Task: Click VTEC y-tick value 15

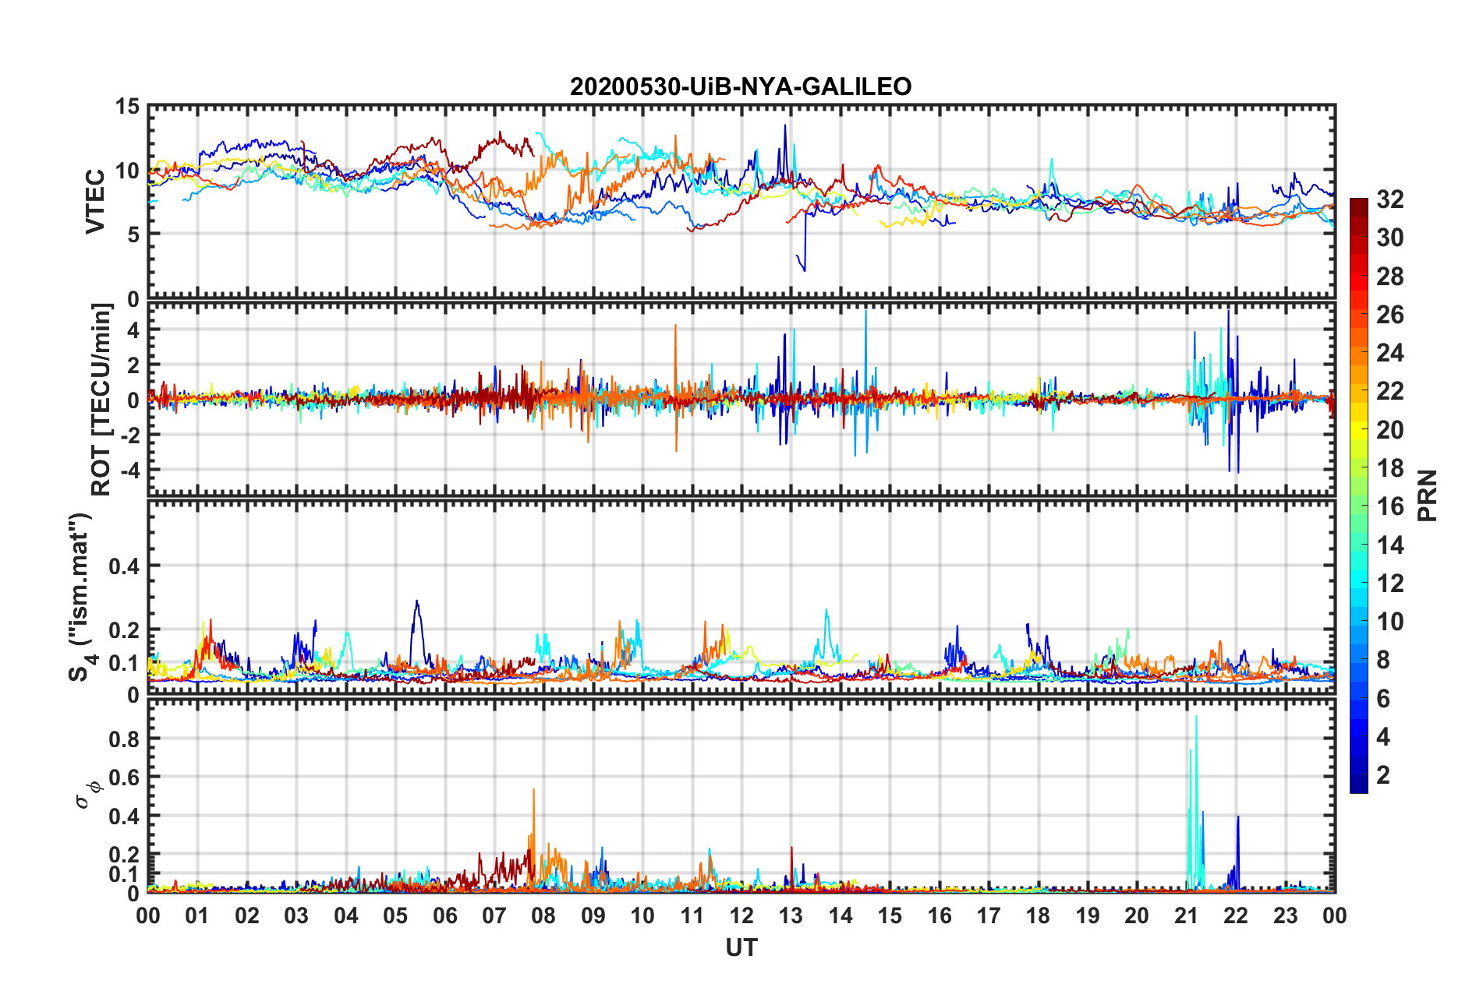Action: (x=128, y=107)
